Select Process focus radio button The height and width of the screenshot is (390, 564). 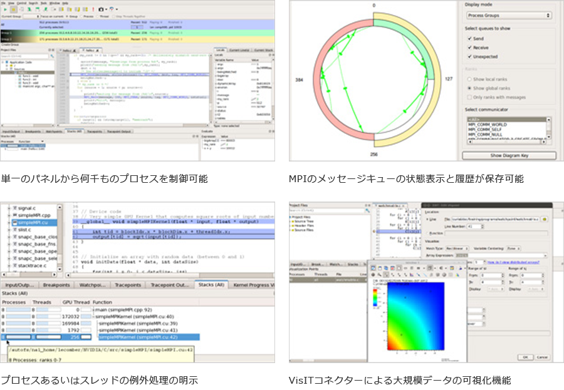click(x=81, y=16)
